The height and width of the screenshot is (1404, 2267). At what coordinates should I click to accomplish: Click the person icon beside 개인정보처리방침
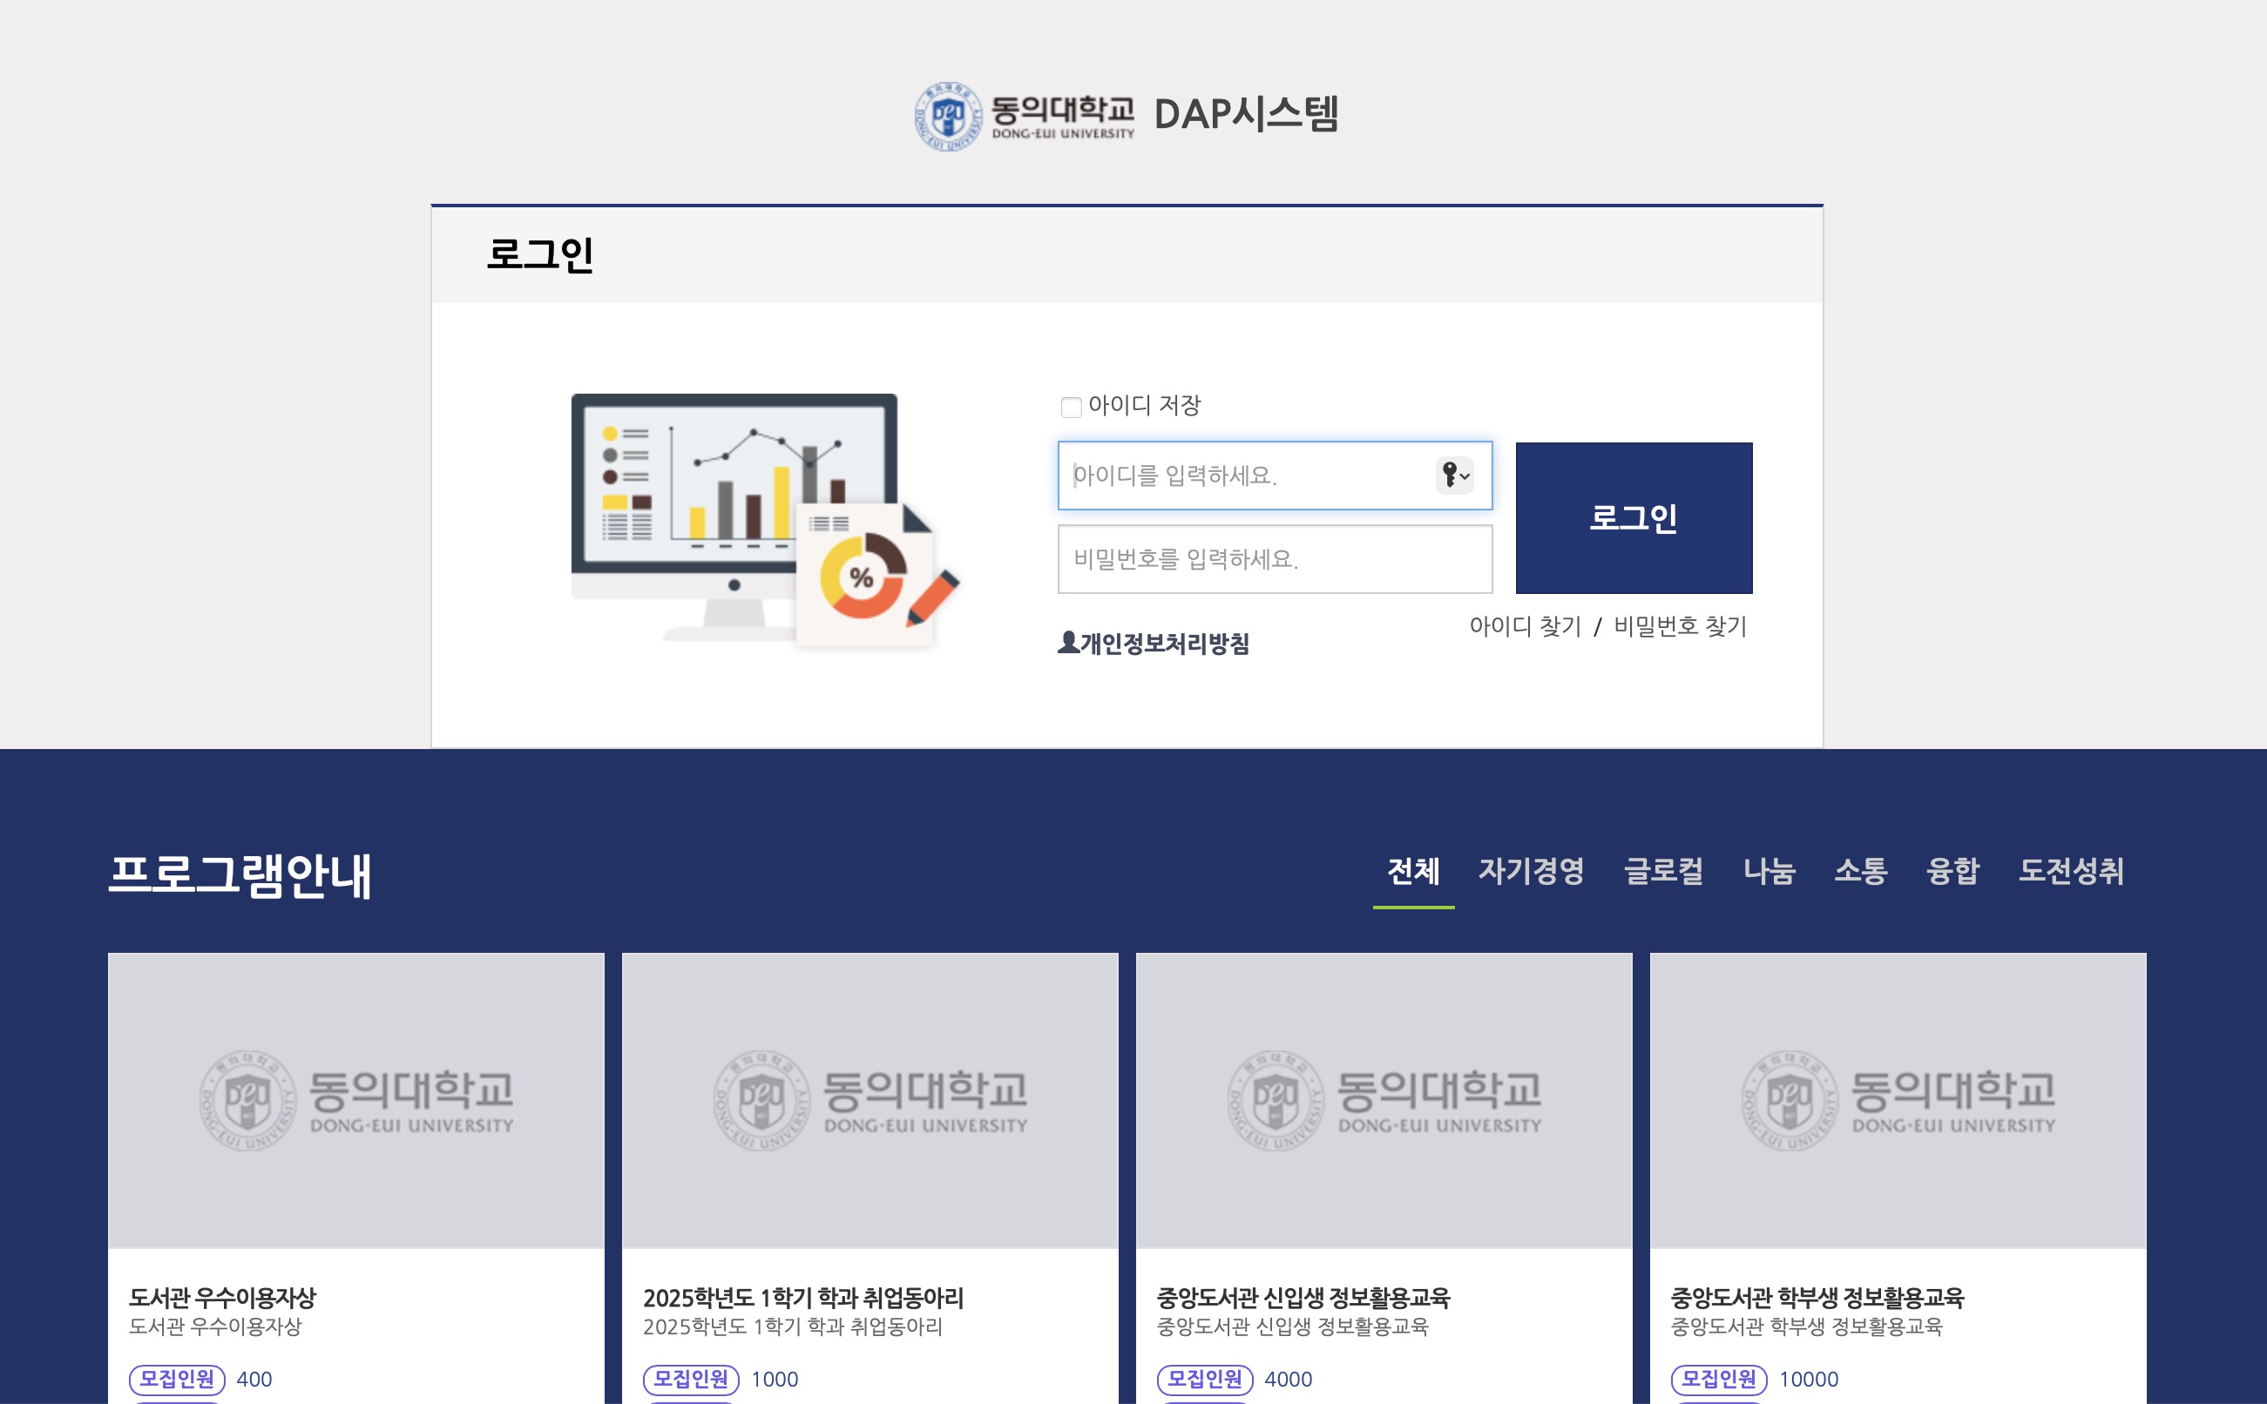pos(1068,643)
